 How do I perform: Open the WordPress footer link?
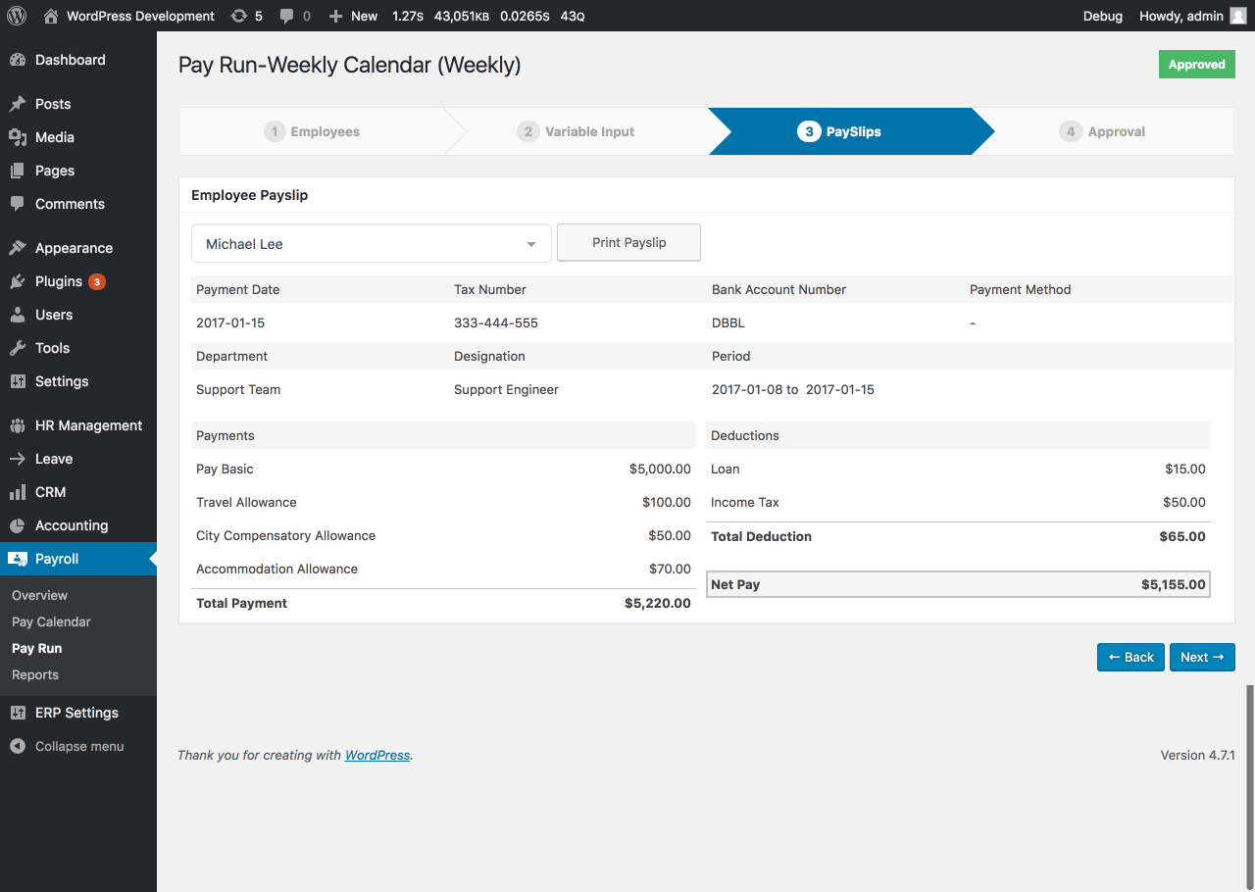tap(376, 755)
